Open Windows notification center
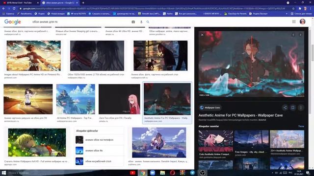 (x=308, y=173)
